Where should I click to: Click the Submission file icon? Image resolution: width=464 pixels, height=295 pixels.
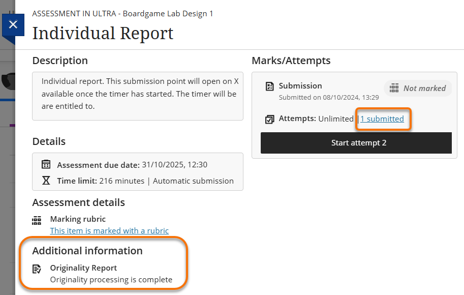tap(270, 86)
